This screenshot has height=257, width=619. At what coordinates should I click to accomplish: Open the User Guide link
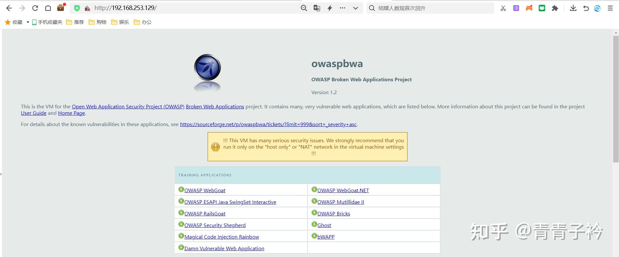(x=34, y=113)
